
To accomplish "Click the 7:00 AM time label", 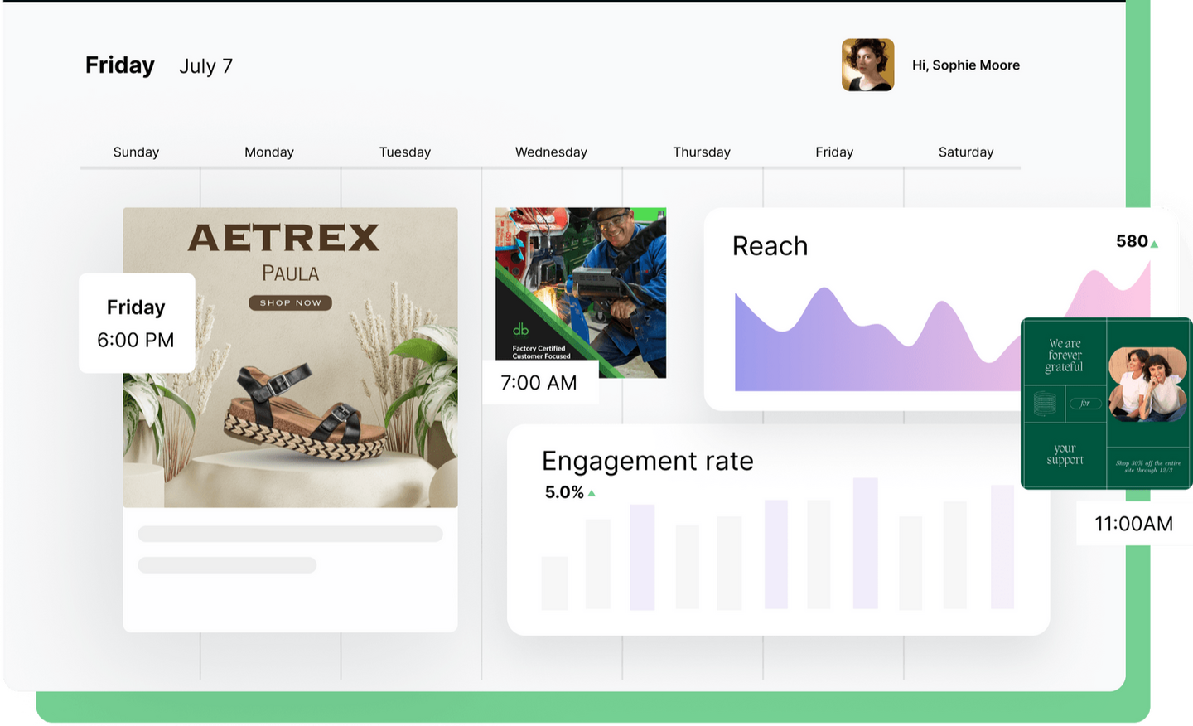I will coord(539,383).
